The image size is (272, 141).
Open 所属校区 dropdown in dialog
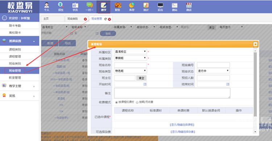131,51
